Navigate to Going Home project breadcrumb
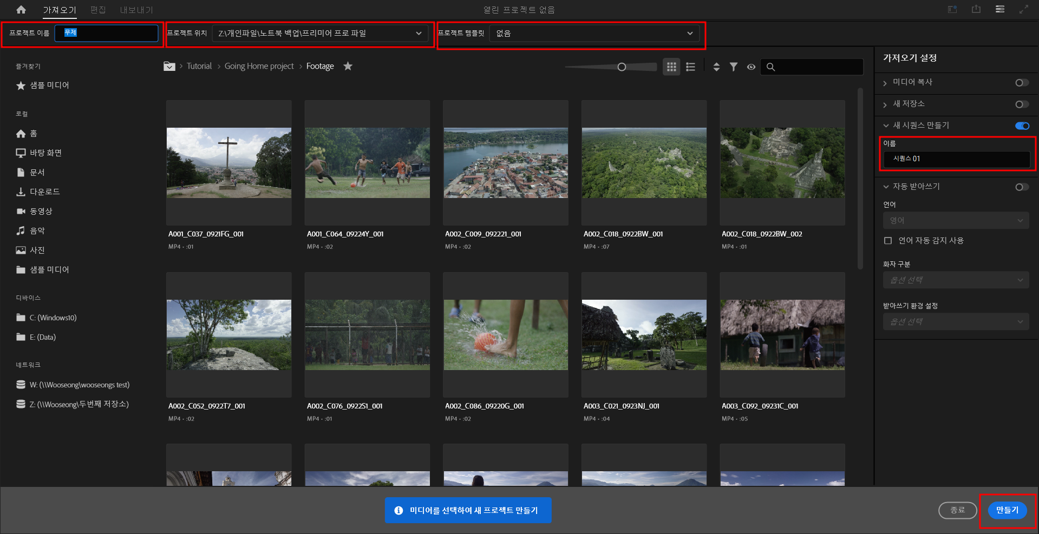The image size is (1039, 534). (259, 66)
